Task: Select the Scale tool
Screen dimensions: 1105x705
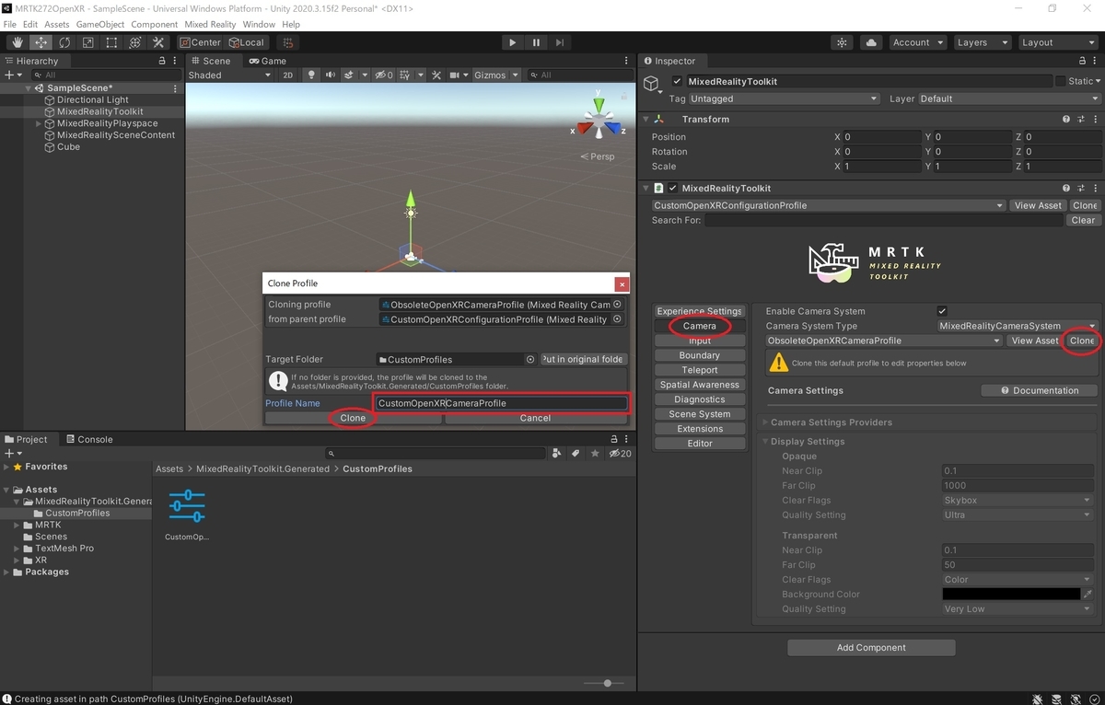Action: point(87,42)
